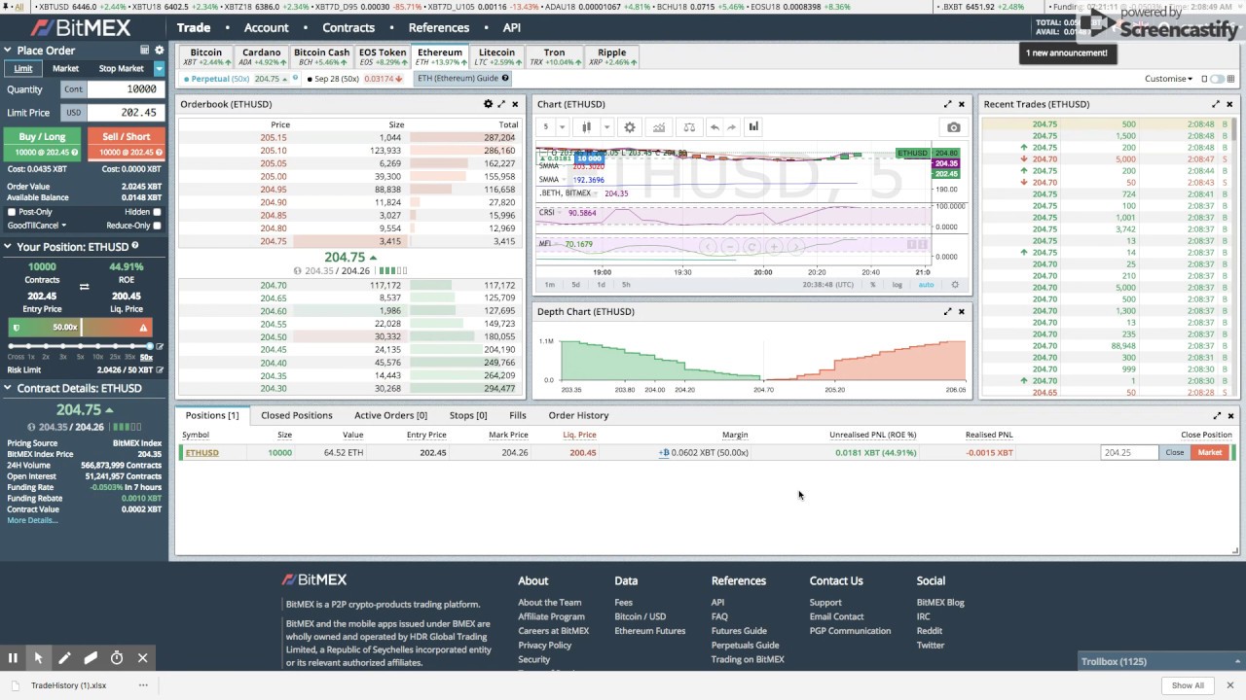Click the Screencastify timer icon
The image size is (1246, 700).
click(x=117, y=658)
